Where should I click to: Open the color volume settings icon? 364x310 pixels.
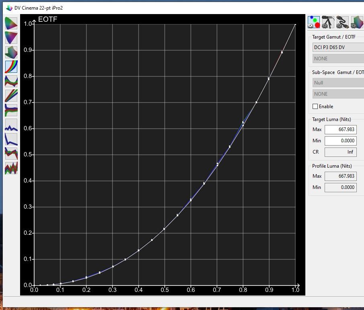(357, 22)
